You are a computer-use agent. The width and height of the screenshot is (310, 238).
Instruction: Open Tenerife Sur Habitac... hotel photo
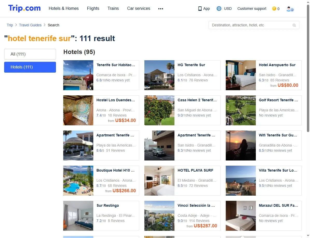78,75
